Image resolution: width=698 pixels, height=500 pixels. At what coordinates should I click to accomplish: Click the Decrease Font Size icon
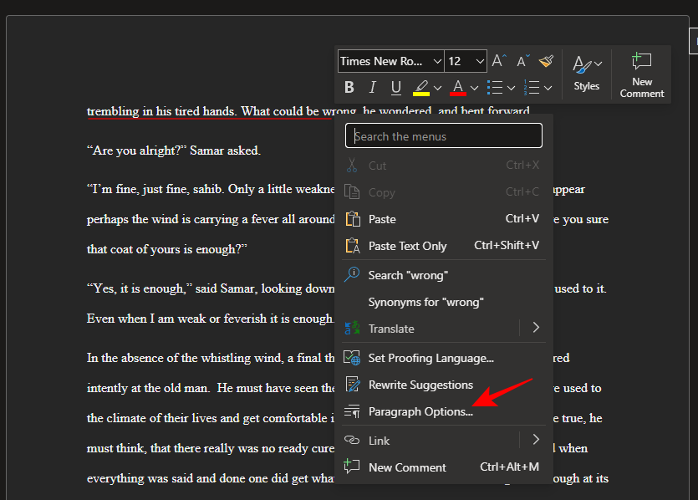point(523,61)
